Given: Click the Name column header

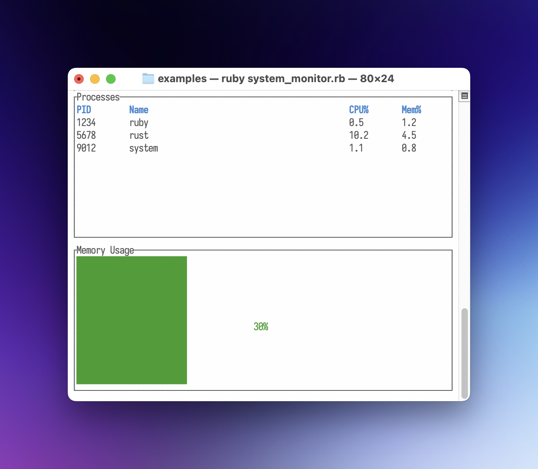Looking at the screenshot, I should pos(139,110).
